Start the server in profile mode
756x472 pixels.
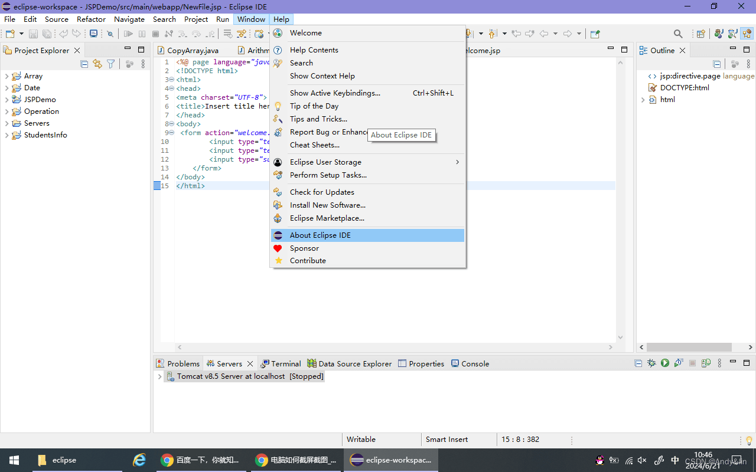point(679,363)
